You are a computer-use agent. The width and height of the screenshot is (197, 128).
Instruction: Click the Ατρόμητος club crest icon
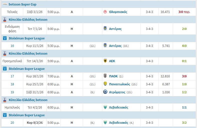pos(105,92)
